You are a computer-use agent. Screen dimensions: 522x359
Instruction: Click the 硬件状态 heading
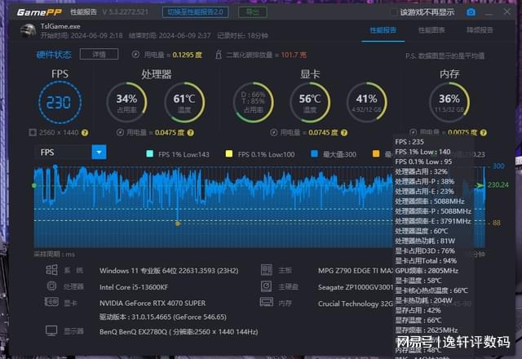coord(54,55)
